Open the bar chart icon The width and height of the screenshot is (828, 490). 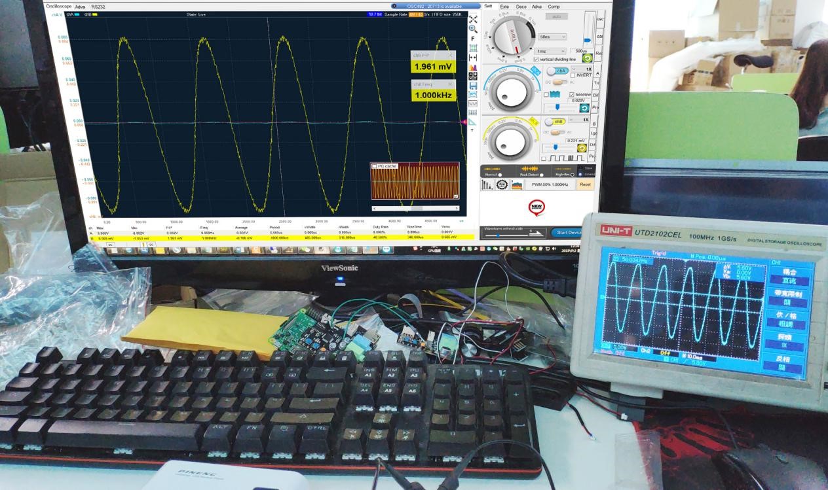tap(487, 184)
